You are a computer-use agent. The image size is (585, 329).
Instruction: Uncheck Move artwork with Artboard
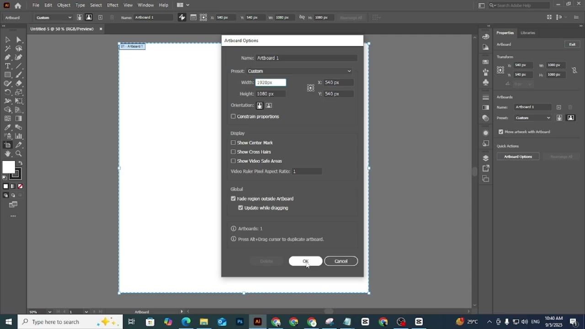(x=501, y=132)
